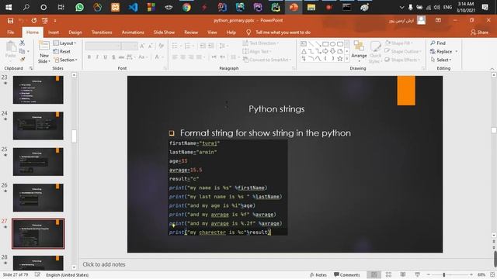Select the right arrow shape in gallery
The image size is (497, 279).
coord(325,51)
